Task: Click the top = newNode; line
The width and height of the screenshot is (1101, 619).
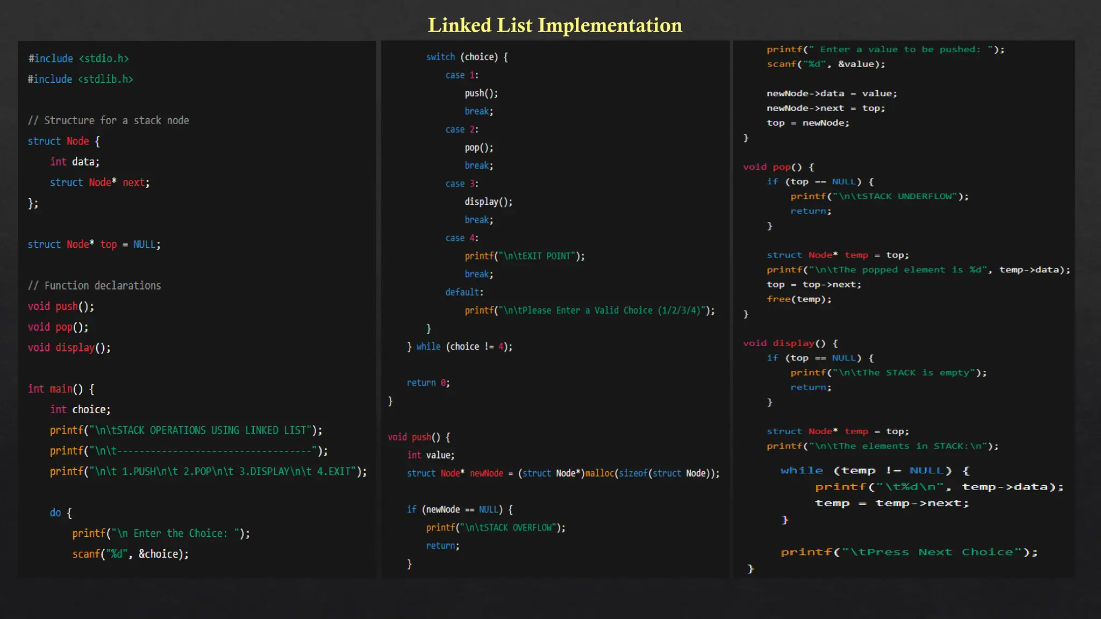Action: (808, 123)
